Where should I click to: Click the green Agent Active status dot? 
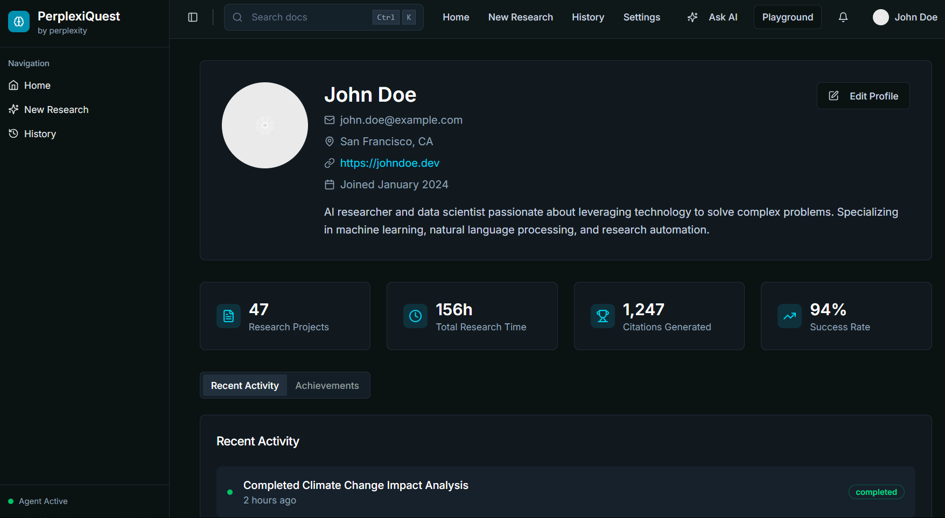click(11, 501)
